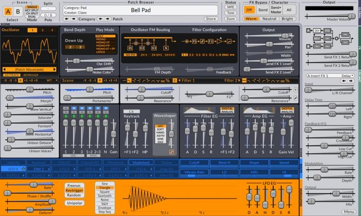
Task: Click the MPE status button
Action: [231, 7]
